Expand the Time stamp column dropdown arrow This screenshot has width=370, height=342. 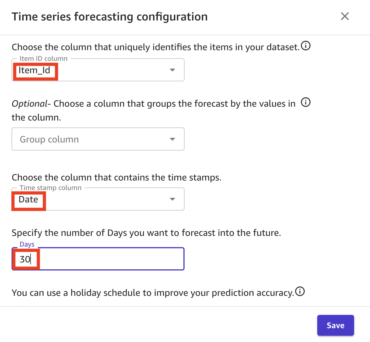click(x=172, y=199)
